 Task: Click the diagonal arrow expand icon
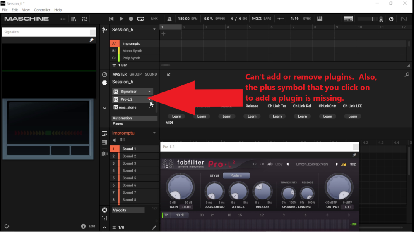168,75
